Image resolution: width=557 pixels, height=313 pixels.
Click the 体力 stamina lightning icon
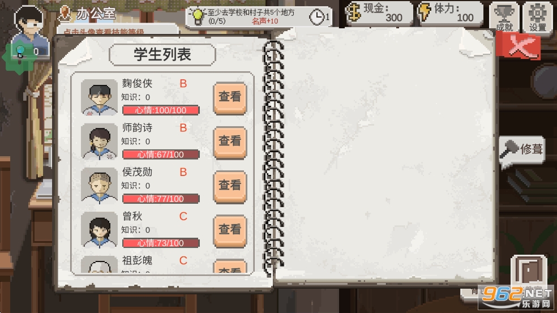point(424,12)
